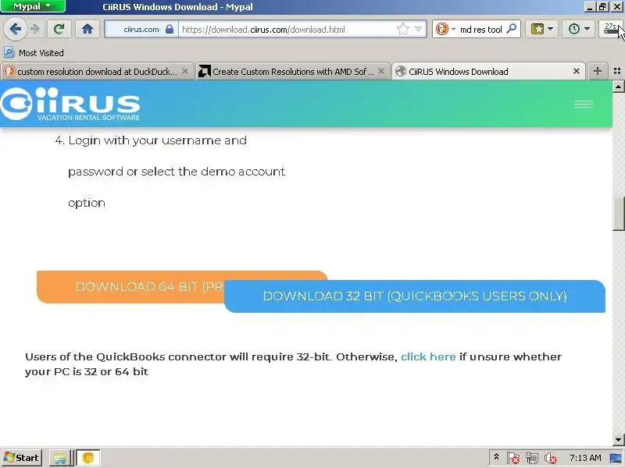Click the globe favicon on CiiRUS tab
The width and height of the screenshot is (625, 468).
401,71
